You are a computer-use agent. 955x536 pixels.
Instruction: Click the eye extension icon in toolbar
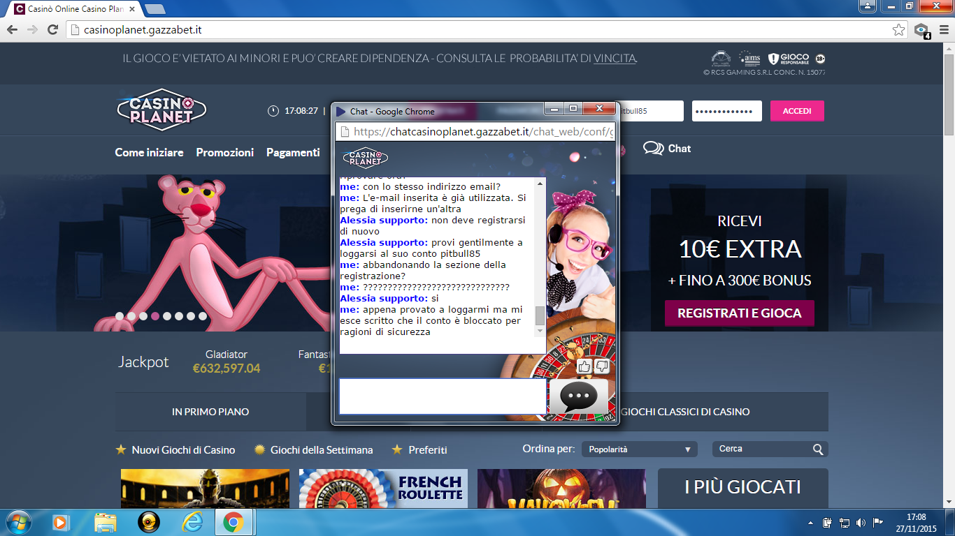pos(921,30)
